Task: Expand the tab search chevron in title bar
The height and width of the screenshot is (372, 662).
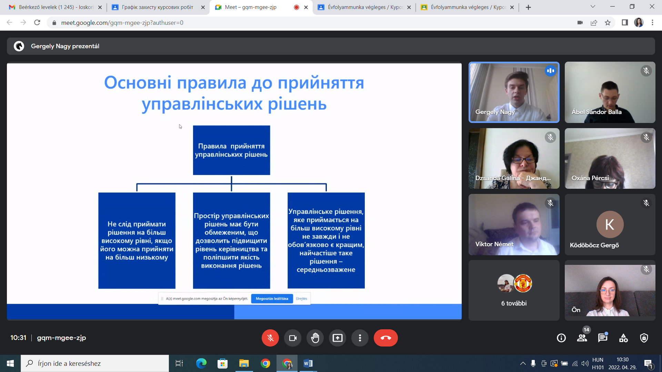Action: click(593, 7)
